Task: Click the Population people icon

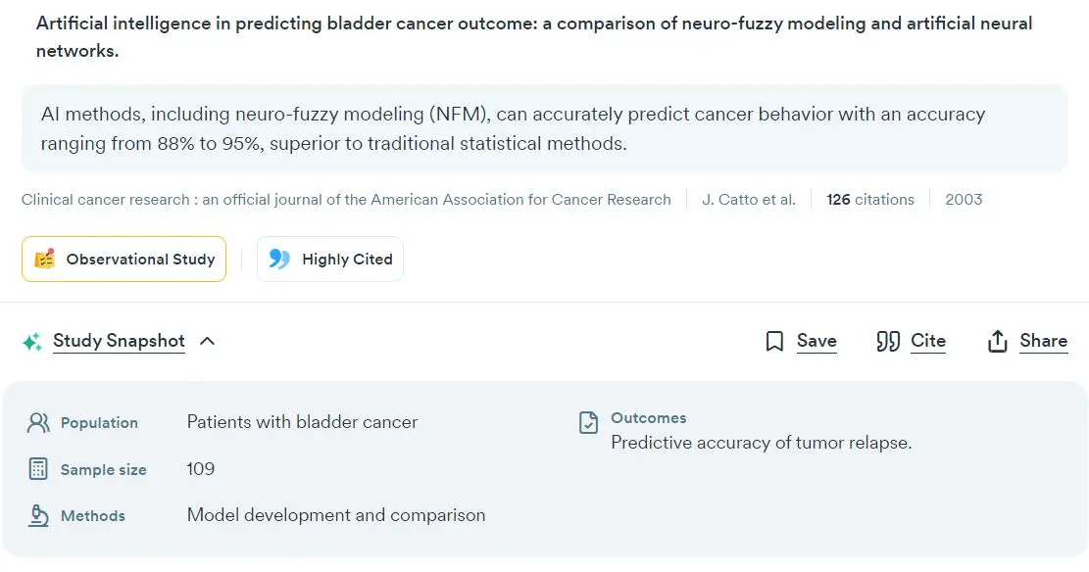Action: 38,423
